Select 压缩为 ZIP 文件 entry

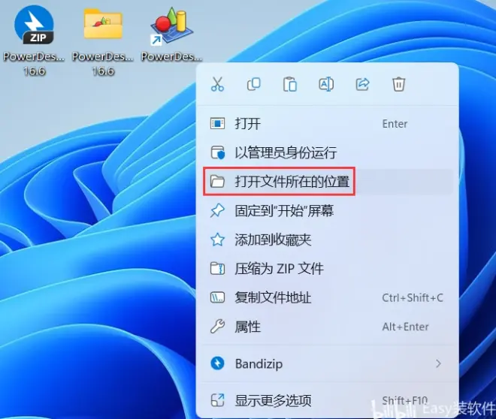click(x=328, y=269)
